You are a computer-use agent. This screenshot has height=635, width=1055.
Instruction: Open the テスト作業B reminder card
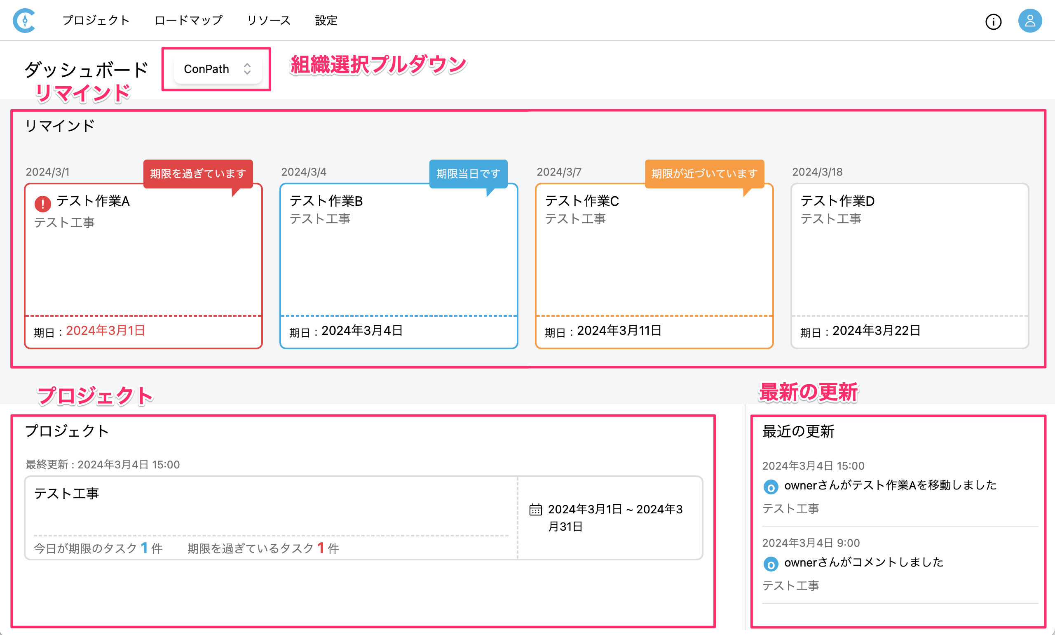click(x=399, y=265)
